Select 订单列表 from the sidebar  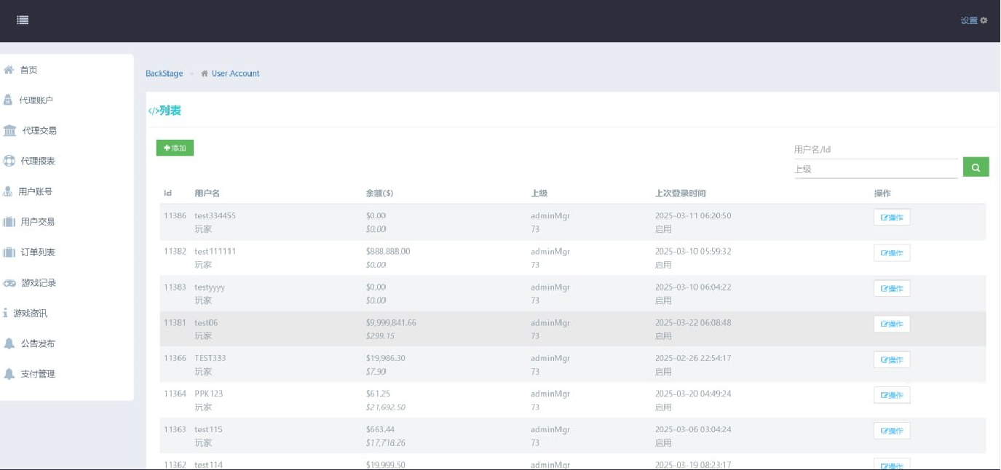coord(38,252)
